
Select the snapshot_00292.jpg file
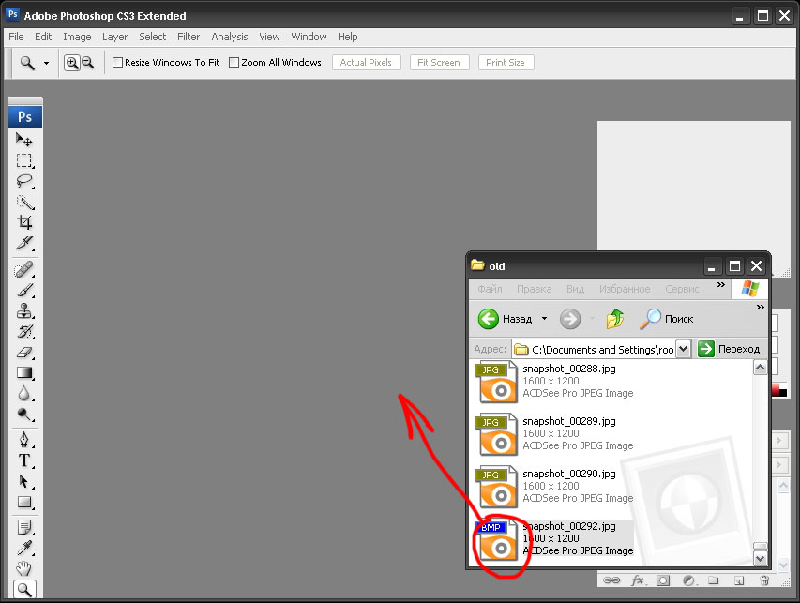coord(568,526)
